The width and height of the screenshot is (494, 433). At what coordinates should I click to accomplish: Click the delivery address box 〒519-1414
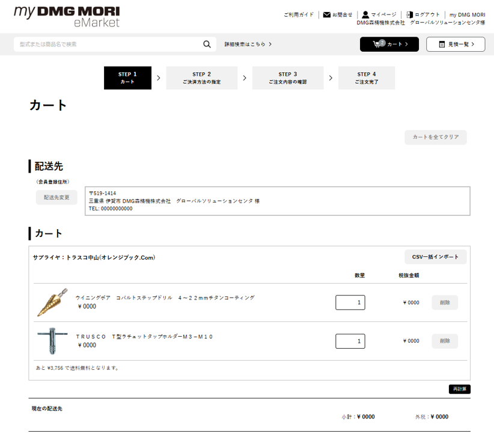[277, 201]
